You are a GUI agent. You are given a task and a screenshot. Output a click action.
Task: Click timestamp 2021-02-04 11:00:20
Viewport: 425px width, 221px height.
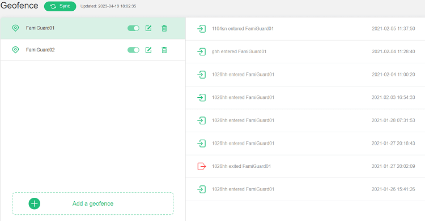[x=393, y=75]
